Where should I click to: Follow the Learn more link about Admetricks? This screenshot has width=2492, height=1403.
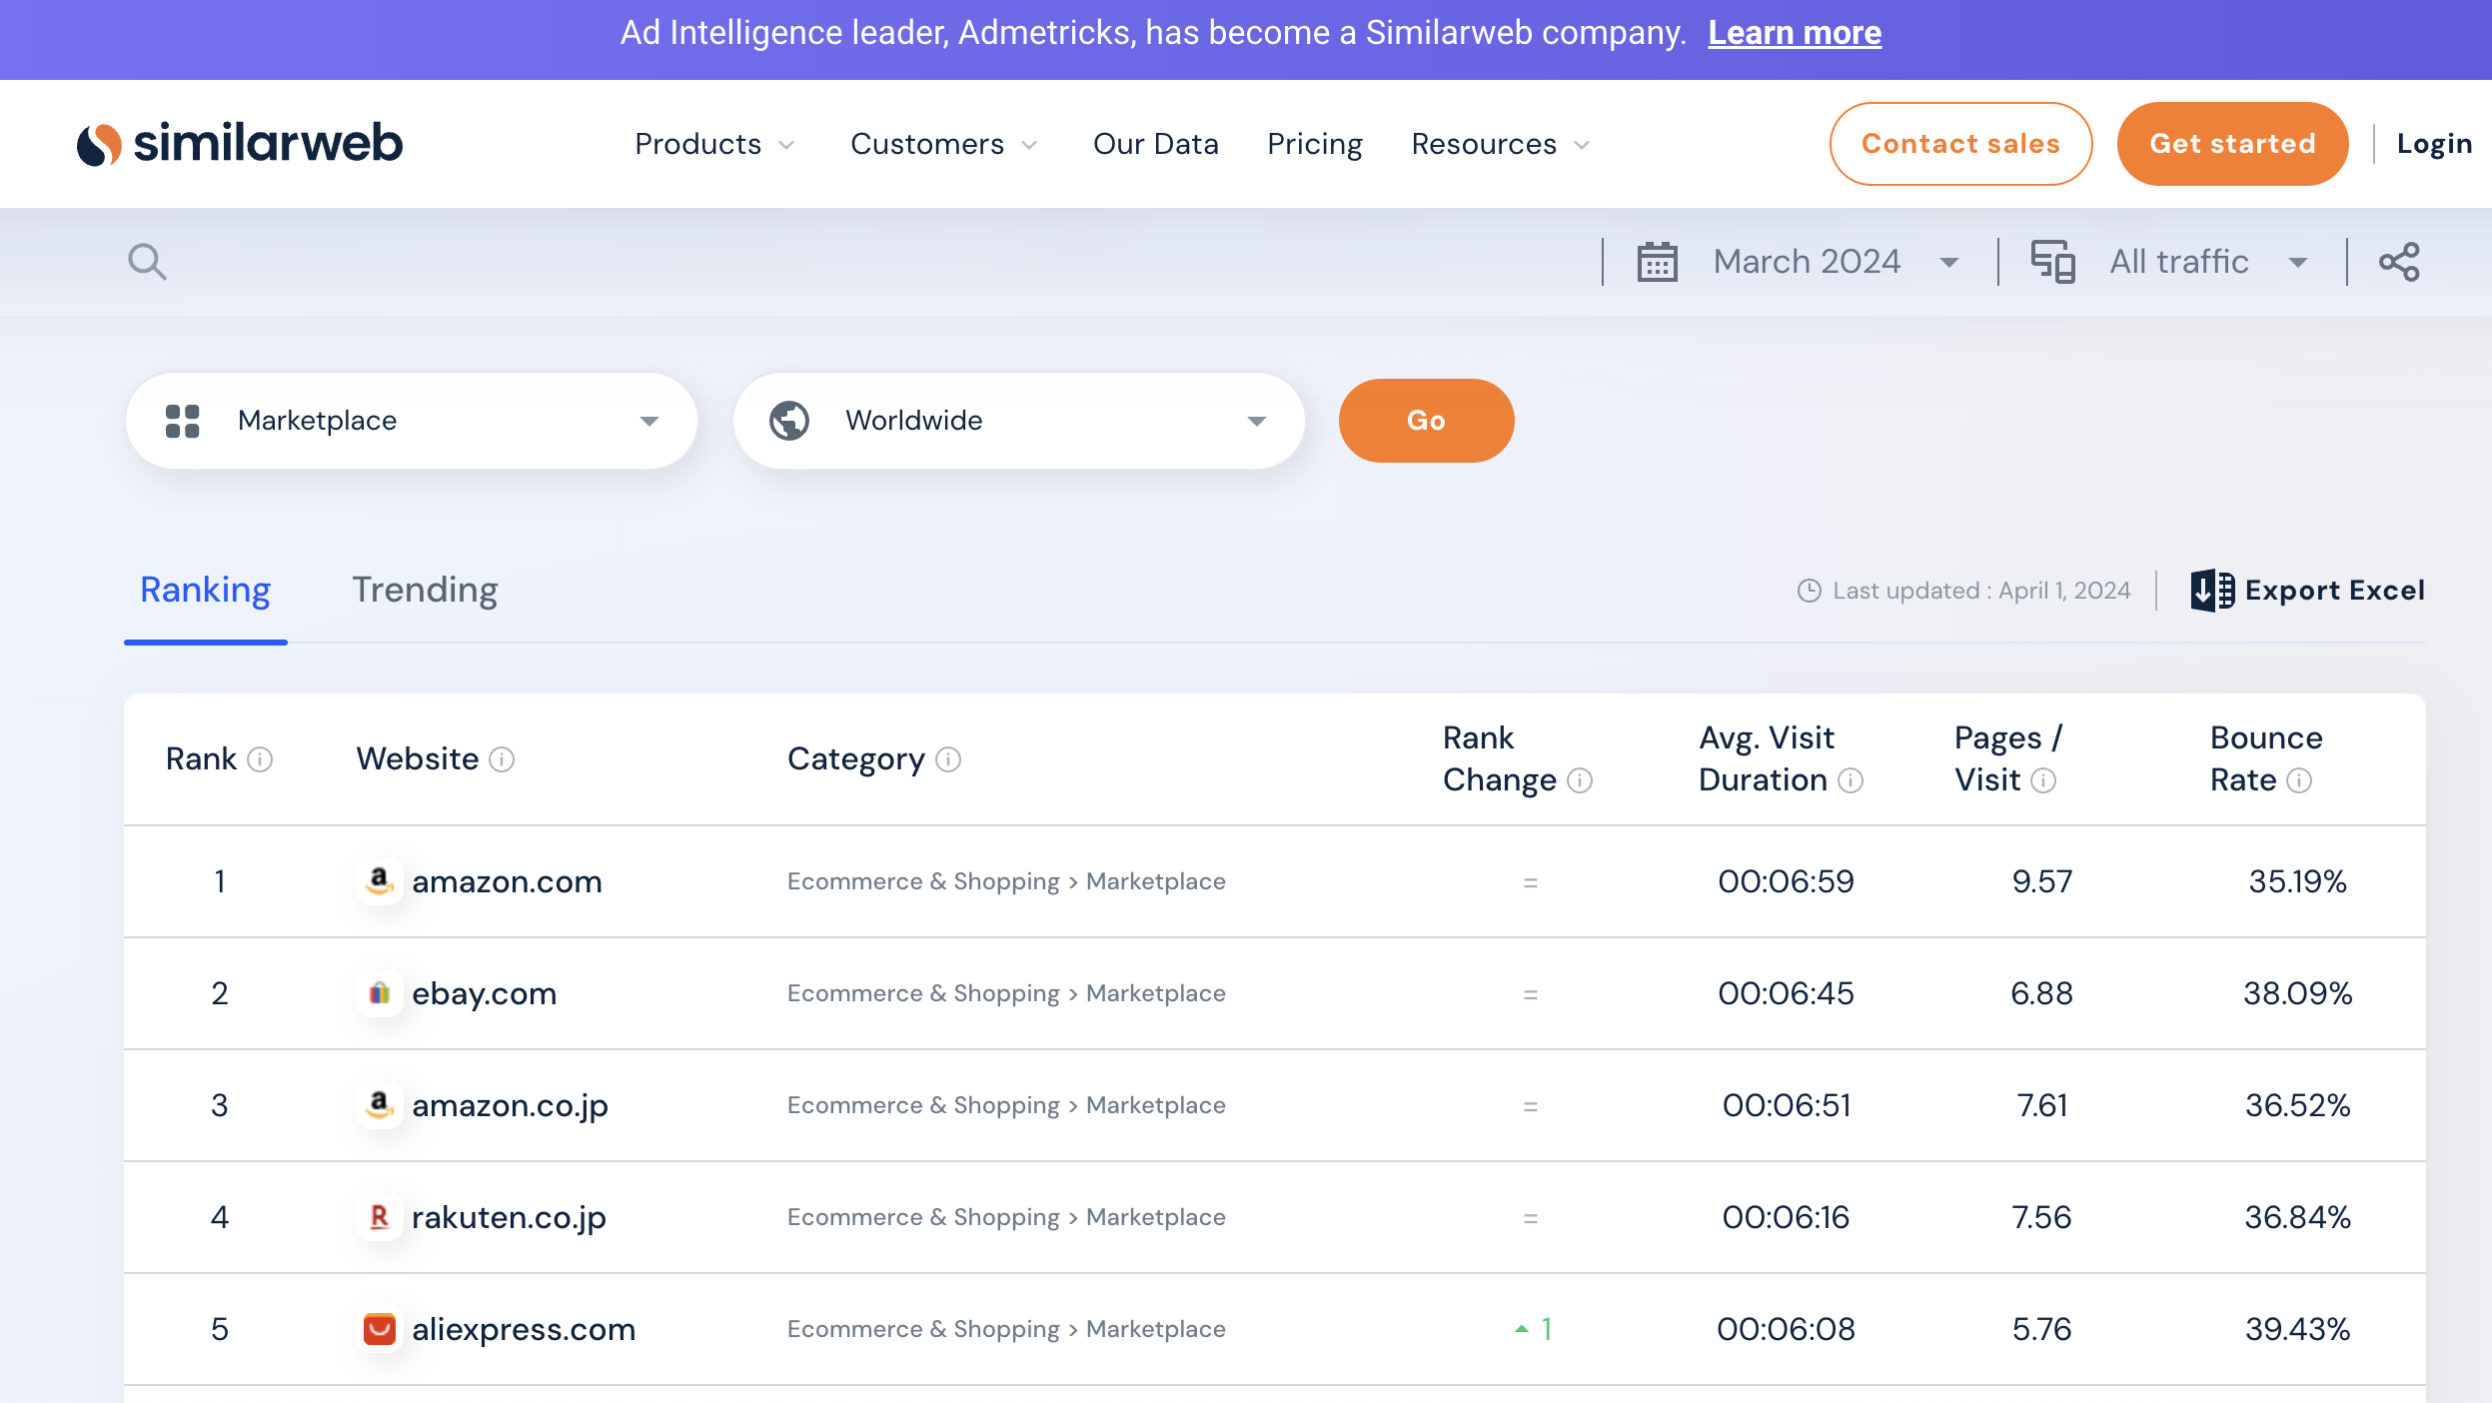pyautogui.click(x=1794, y=32)
